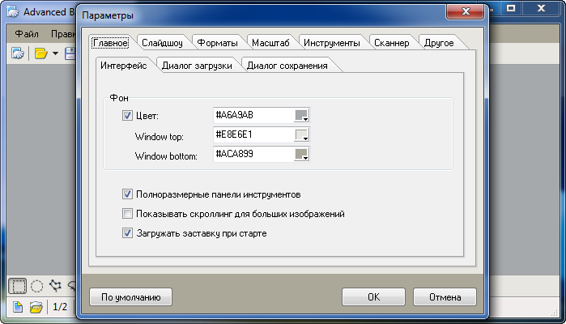Click the Window bottom: label
This screenshot has height=324, width=566.
click(x=166, y=156)
